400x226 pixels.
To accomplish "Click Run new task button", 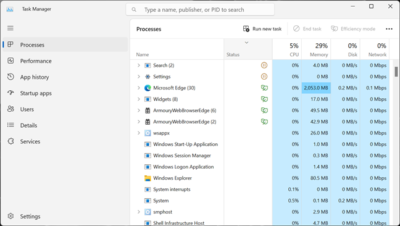I will click(x=262, y=29).
